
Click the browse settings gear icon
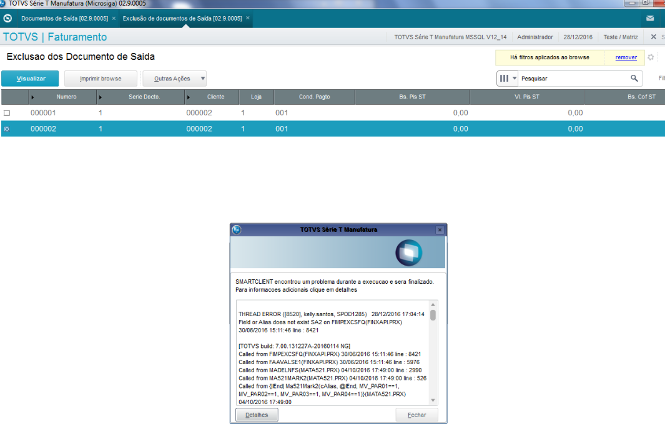651,57
